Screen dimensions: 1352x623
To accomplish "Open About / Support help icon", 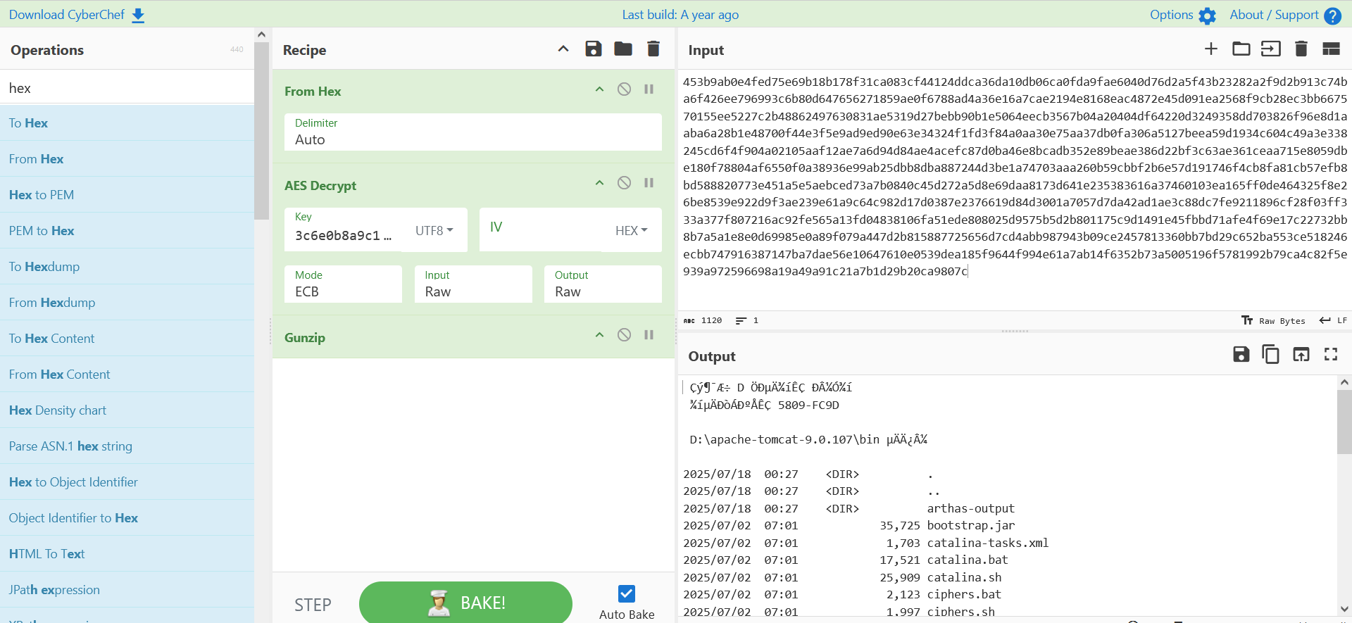I will [1332, 15].
